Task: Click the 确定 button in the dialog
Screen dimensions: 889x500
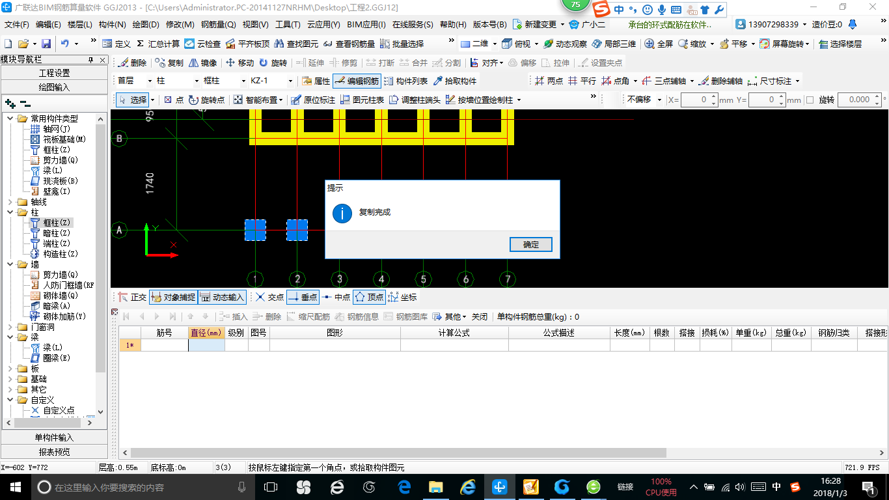Action: [x=531, y=244]
